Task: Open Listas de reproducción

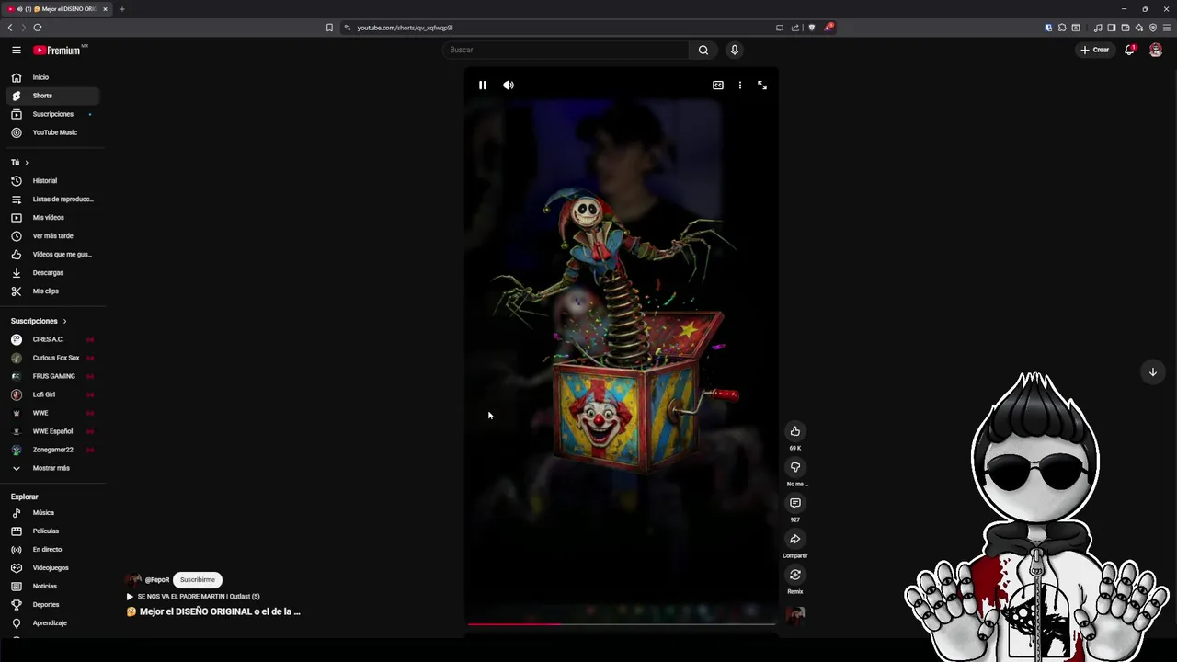Action: 51,200
